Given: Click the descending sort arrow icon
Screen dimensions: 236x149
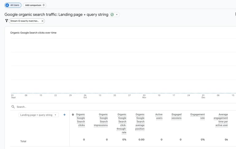Looking at the screenshot, I should tap(73, 114).
